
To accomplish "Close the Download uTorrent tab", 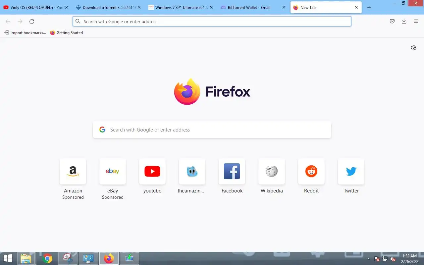I will click(139, 7).
